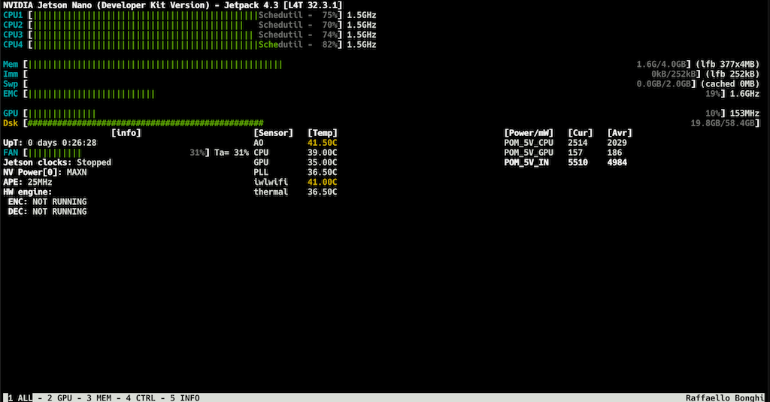
Task: Click the '153MHz' GPU frequency
Action: (744, 113)
